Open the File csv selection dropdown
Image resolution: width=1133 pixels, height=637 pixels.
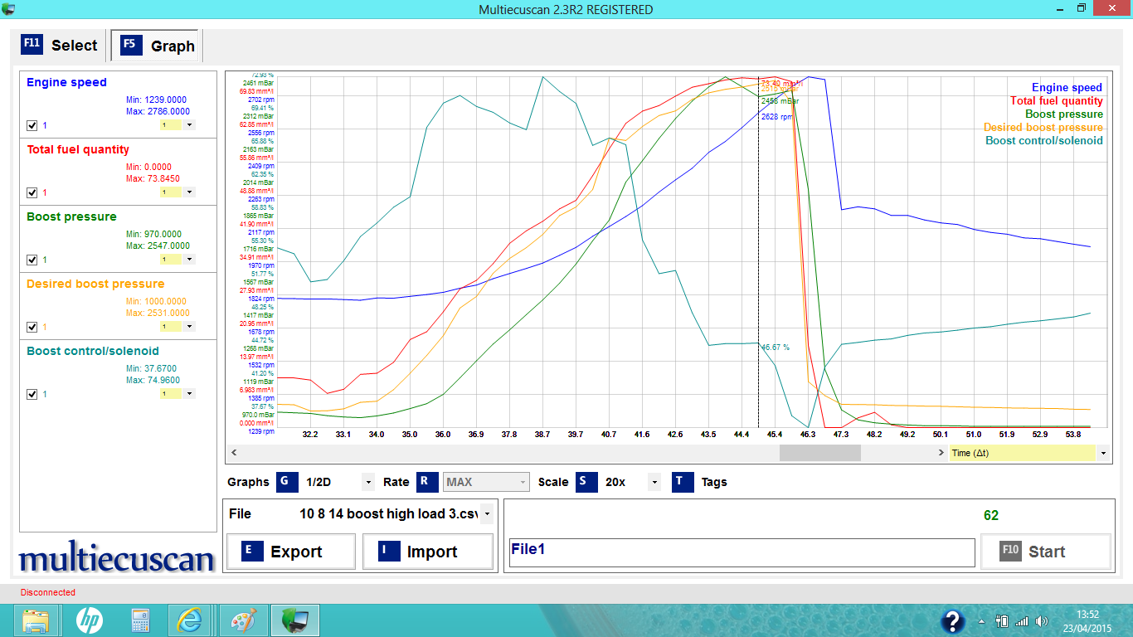(x=486, y=514)
